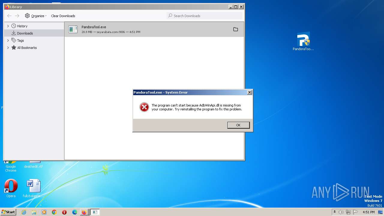Click the Tags icon in sidebar
The image size is (384, 216).
[x=13, y=40]
